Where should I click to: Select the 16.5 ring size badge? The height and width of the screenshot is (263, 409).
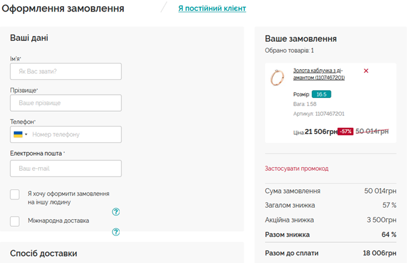(321, 94)
